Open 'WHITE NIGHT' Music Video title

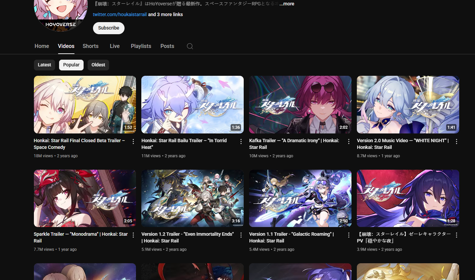[403, 144]
